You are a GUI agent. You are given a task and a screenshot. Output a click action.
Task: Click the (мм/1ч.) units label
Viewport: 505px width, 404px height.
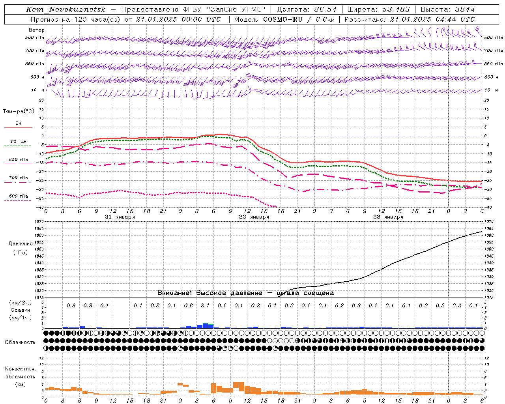point(20,318)
